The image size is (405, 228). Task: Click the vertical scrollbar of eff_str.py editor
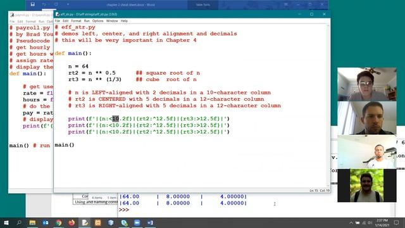tap(328, 106)
